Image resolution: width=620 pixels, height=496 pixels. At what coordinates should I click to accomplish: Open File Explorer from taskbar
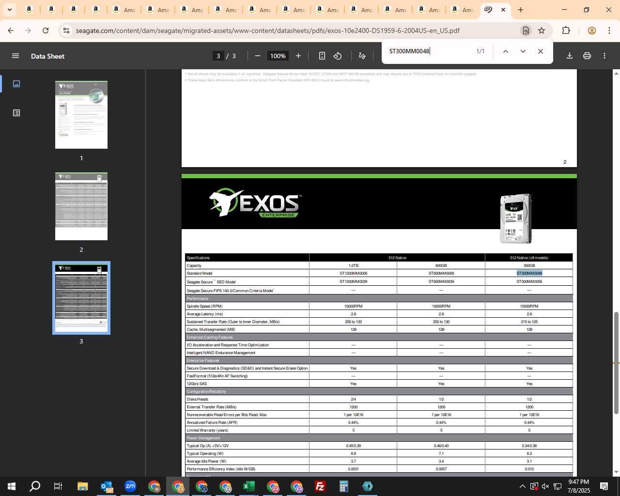[82, 486]
